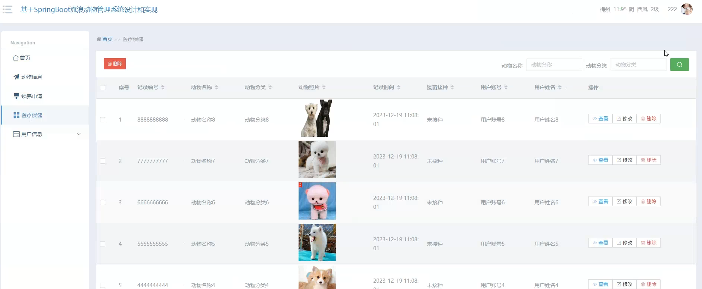Focus the 动物分类 search input

(638, 65)
